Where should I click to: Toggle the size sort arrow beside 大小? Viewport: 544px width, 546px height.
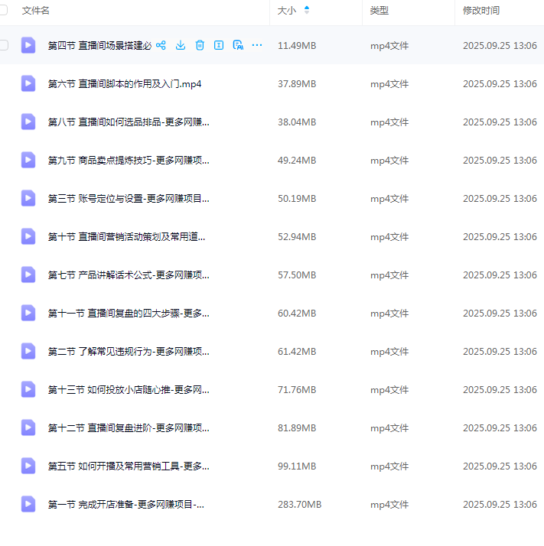[307, 10]
